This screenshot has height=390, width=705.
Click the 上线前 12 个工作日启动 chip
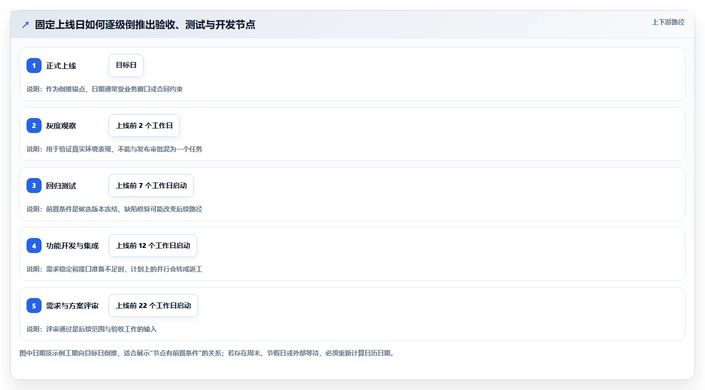pyautogui.click(x=153, y=245)
